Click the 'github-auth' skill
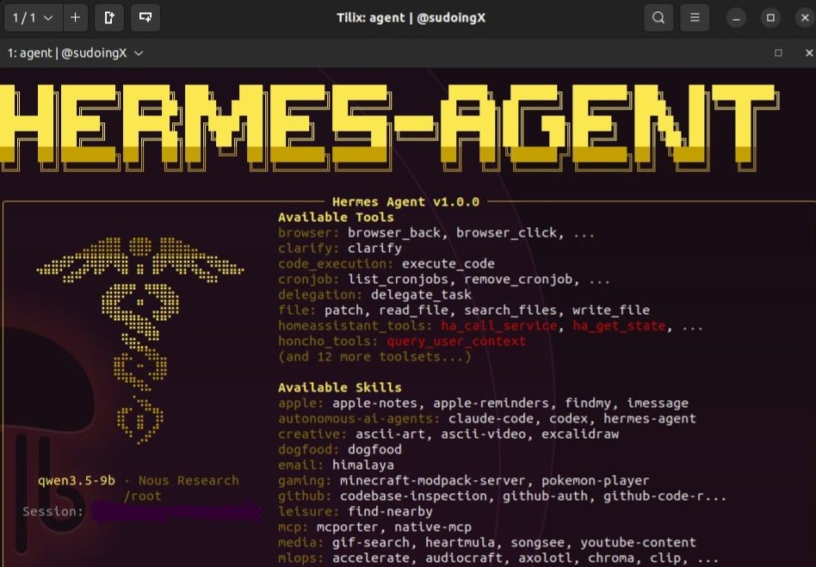The image size is (816, 567). pos(545,496)
